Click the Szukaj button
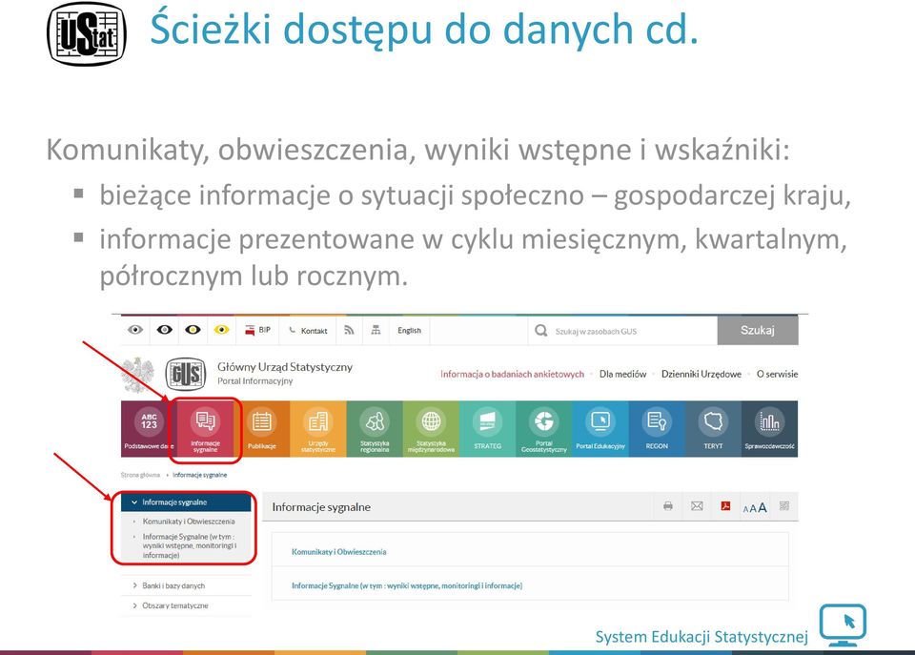Viewport: 915px width, 655px height. tap(758, 331)
